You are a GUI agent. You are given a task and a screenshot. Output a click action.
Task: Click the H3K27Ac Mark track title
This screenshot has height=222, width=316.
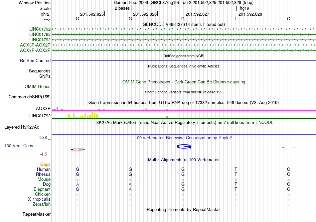183,122
